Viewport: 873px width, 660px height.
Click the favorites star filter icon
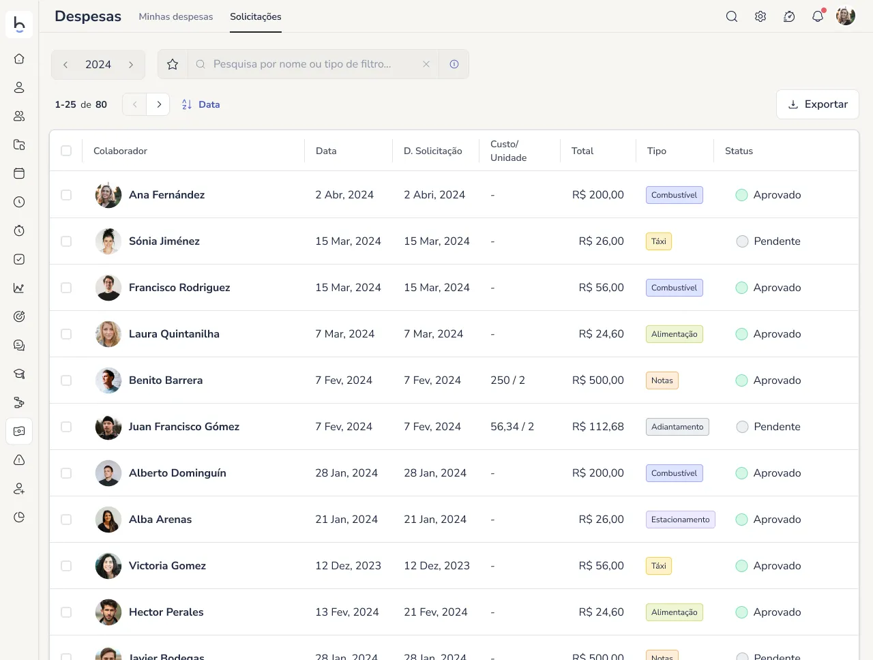point(173,64)
